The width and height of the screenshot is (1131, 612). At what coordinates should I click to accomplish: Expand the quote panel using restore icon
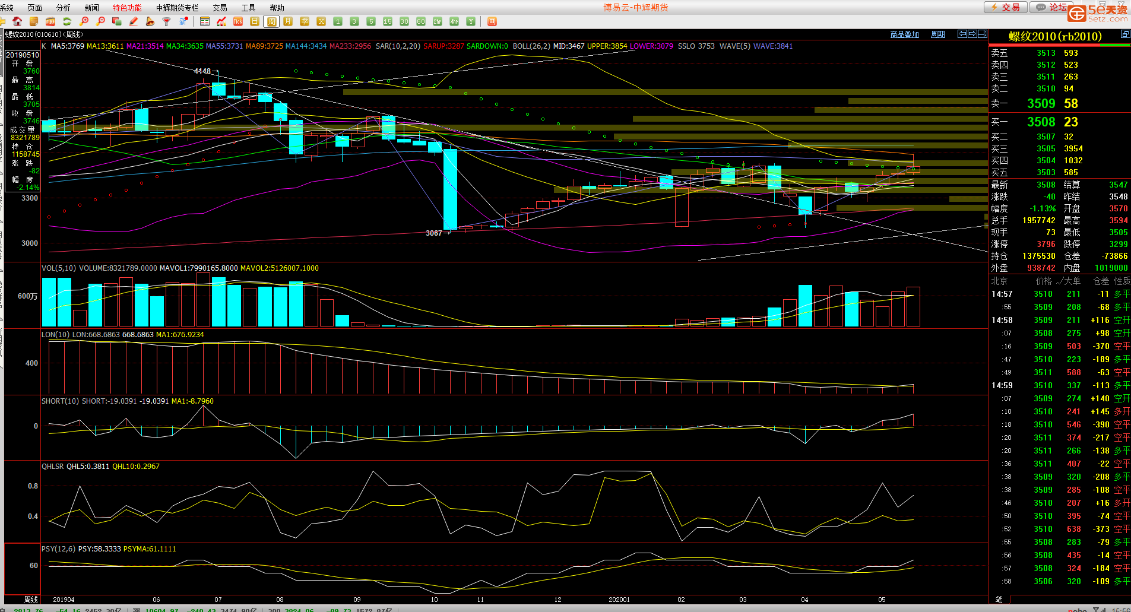pos(1125,34)
